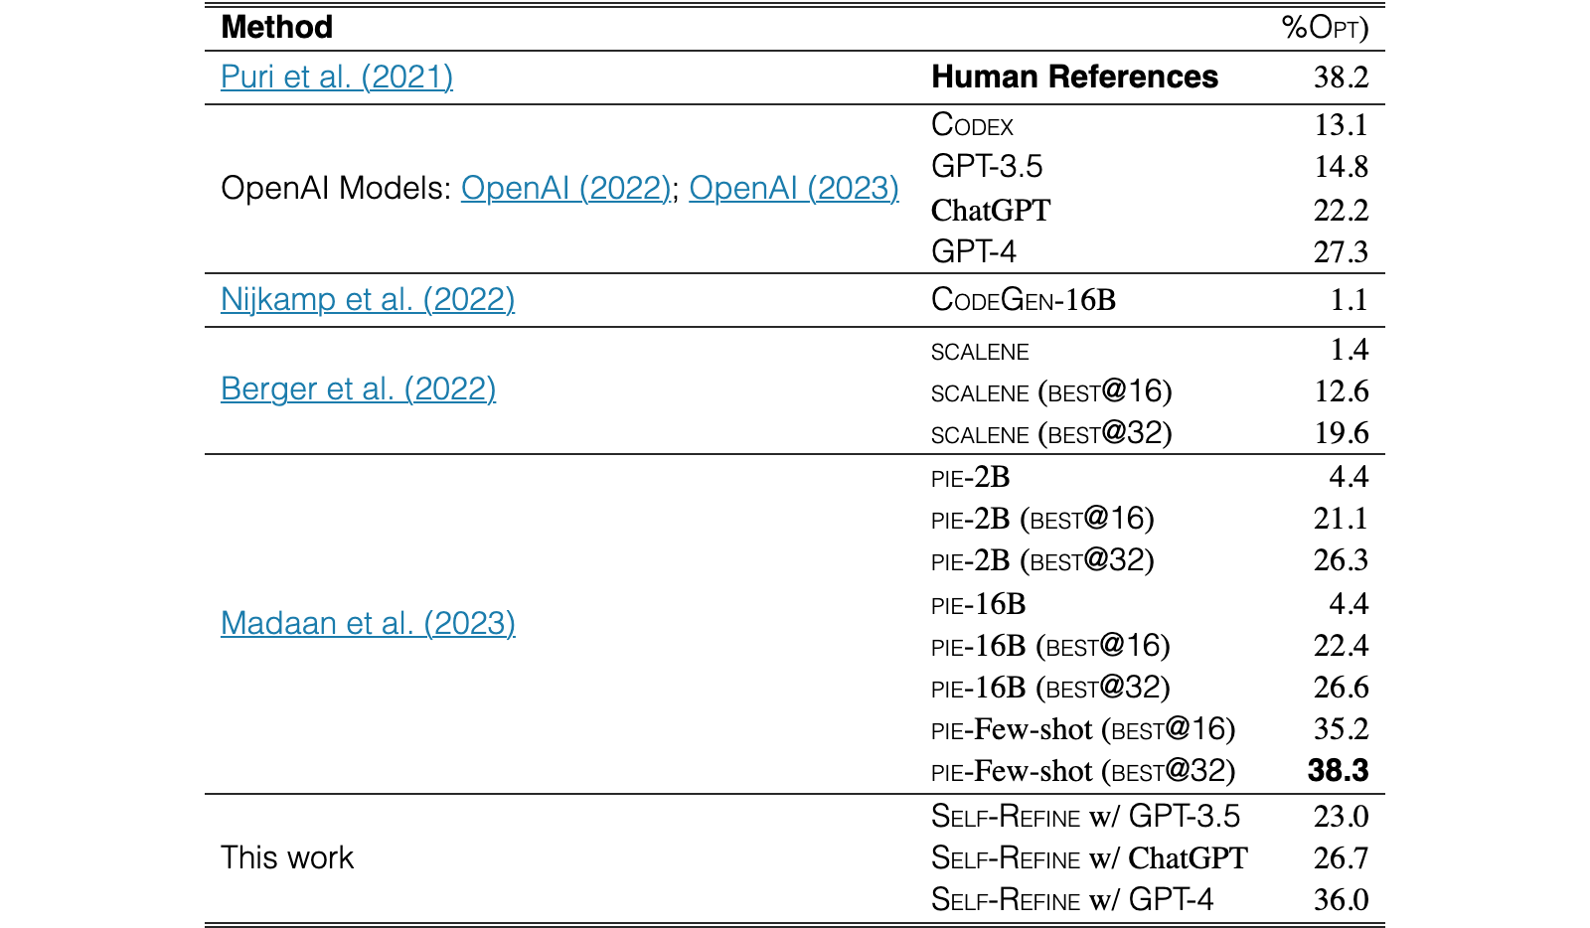The width and height of the screenshot is (1590, 928).
Task: Open the Berger et al. (2022) reference
Action: [359, 388]
